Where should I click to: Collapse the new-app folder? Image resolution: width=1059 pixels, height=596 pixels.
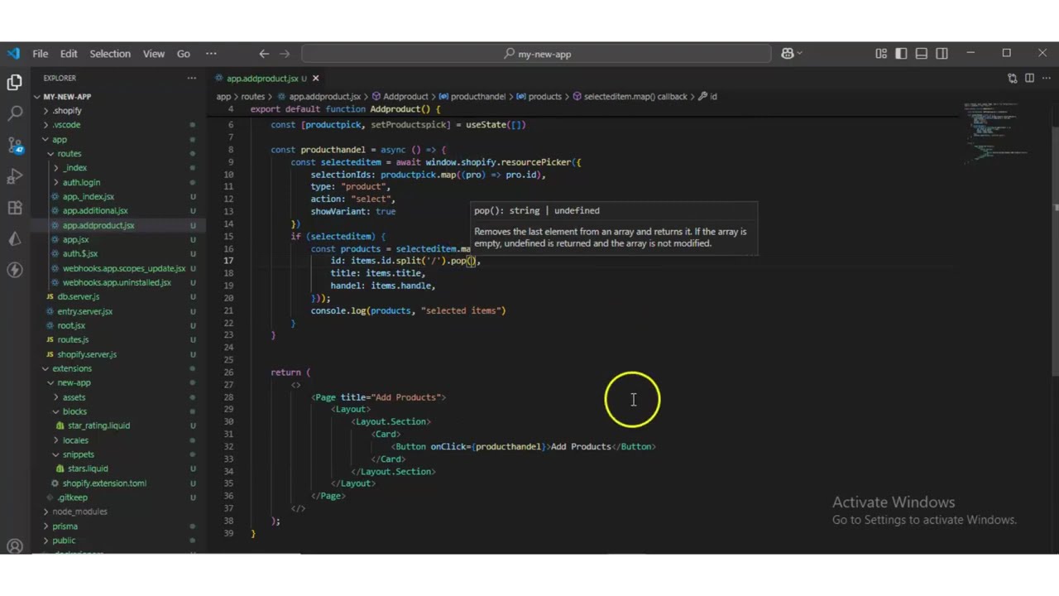pos(74,382)
